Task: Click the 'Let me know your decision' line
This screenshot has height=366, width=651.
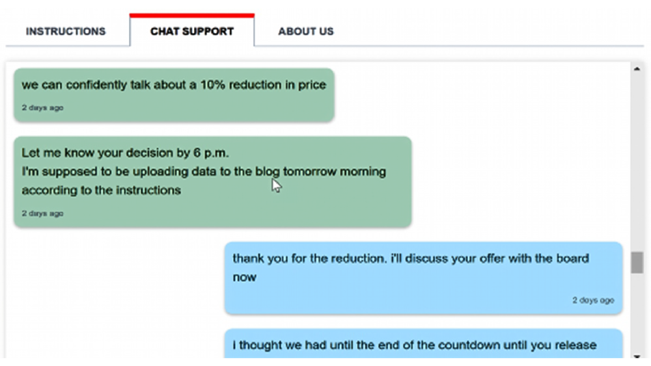Action: coord(126,153)
